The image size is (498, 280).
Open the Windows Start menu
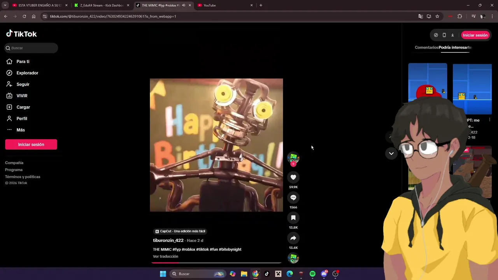[163, 274]
